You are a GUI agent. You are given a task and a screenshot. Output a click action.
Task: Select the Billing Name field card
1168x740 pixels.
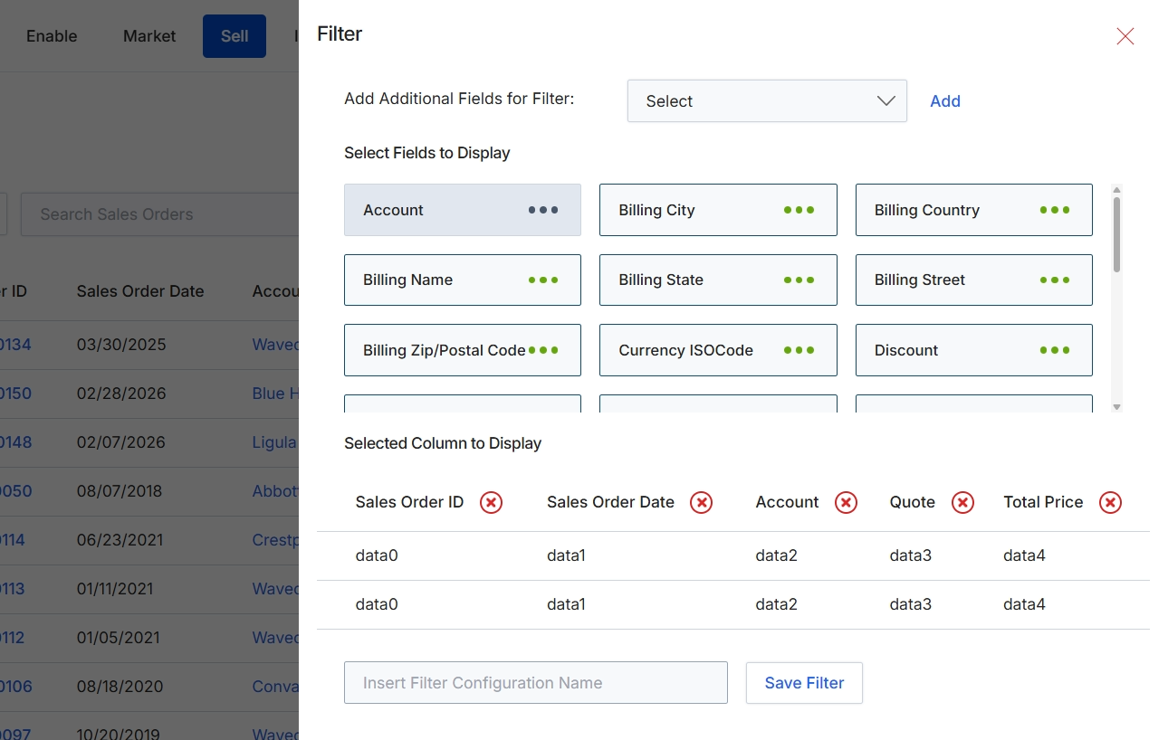pos(463,280)
